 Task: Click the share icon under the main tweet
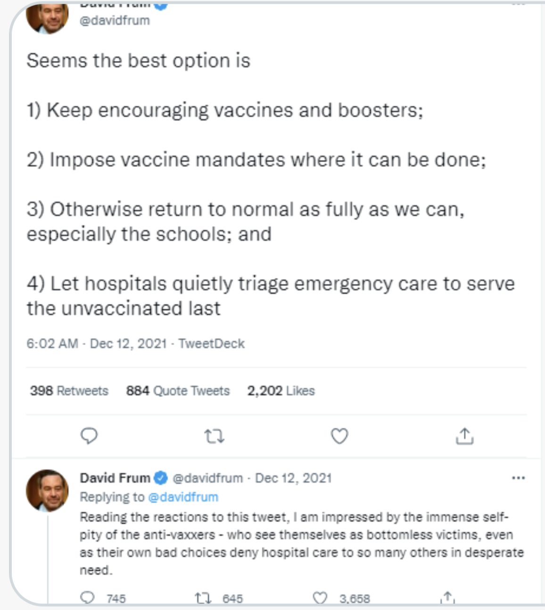coord(464,436)
